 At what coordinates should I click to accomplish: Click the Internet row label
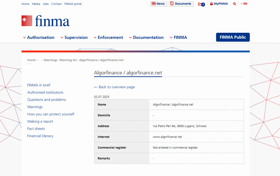[x=104, y=137]
